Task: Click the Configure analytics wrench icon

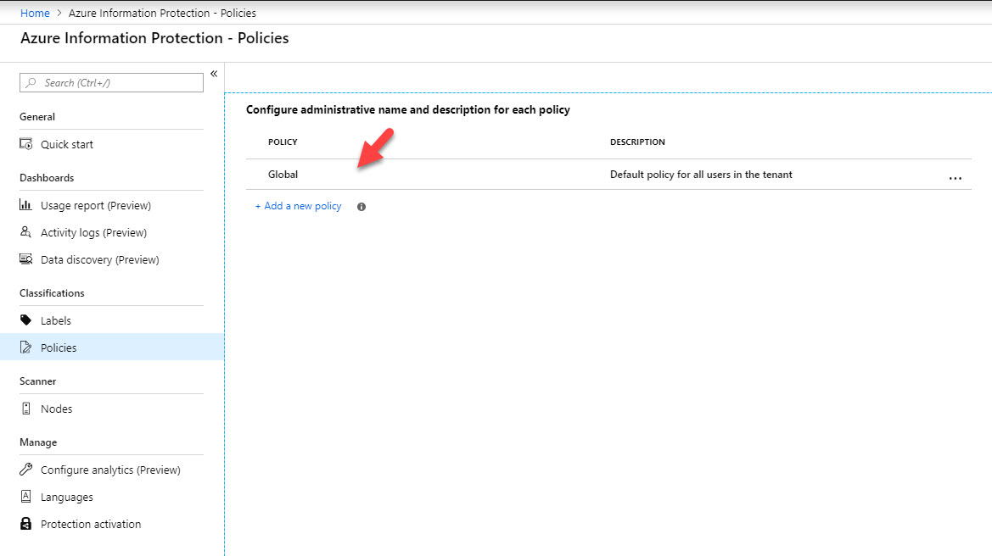Action: click(26, 469)
